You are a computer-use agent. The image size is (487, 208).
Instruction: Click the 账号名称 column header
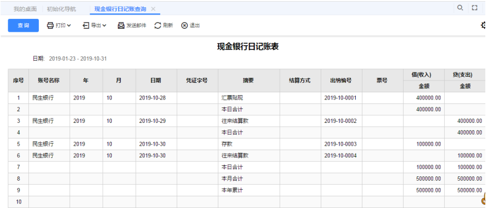(x=49, y=81)
